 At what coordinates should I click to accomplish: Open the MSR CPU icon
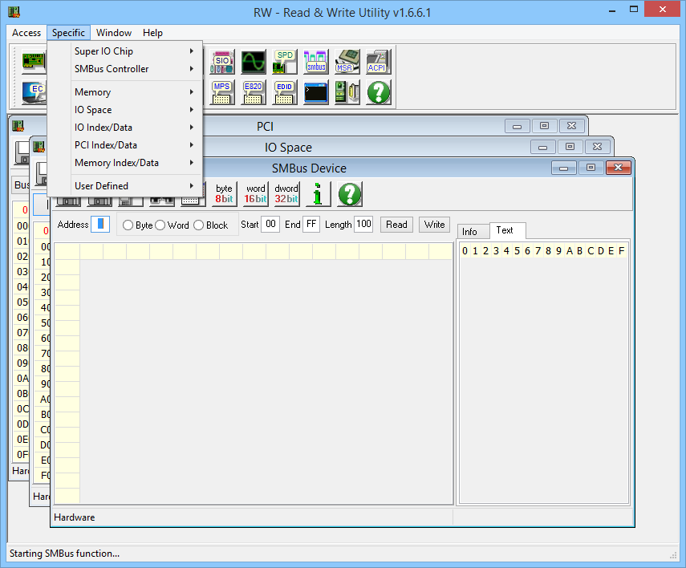347,62
